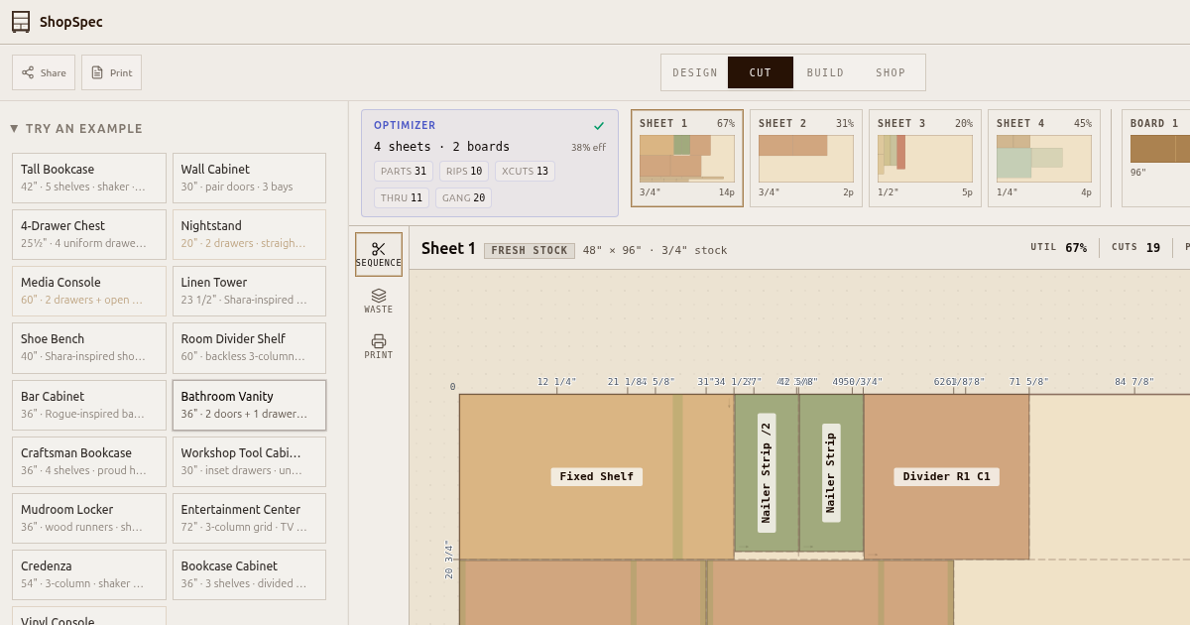Load the Bar Cabinet example
The width and height of the screenshot is (1190, 625).
pyautogui.click(x=89, y=405)
